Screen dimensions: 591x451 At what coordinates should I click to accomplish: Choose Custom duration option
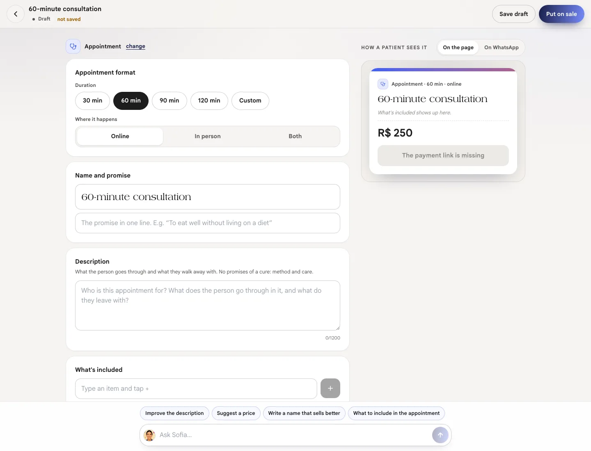click(250, 100)
